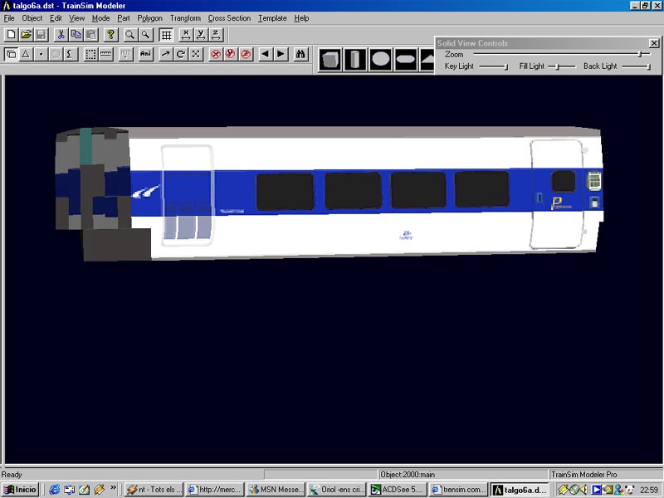Click the Ani animation button

[x=146, y=54]
